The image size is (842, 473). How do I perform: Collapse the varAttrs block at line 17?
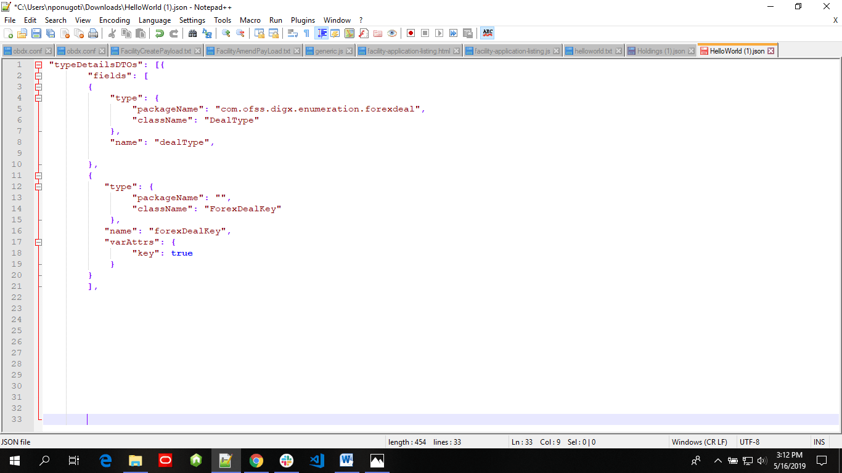(38, 242)
